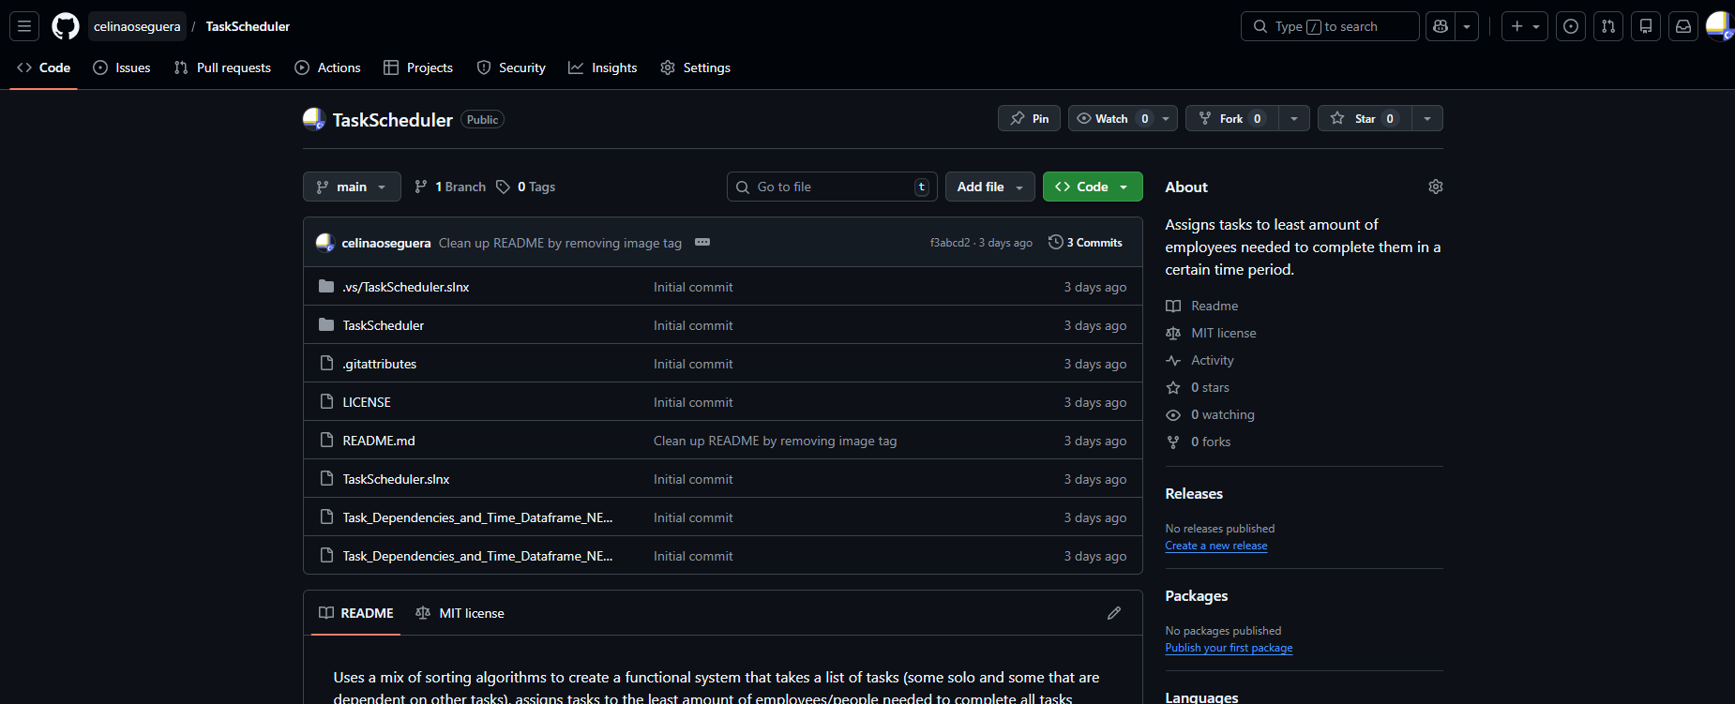Open user profile avatar menu

pos(1719,26)
